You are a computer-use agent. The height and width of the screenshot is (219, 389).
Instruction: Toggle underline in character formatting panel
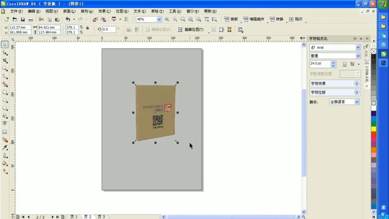(x=344, y=64)
